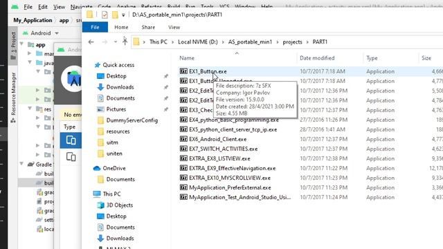443x249 pixels.
Task: Click the Back navigation arrow
Action: (x=91, y=41)
